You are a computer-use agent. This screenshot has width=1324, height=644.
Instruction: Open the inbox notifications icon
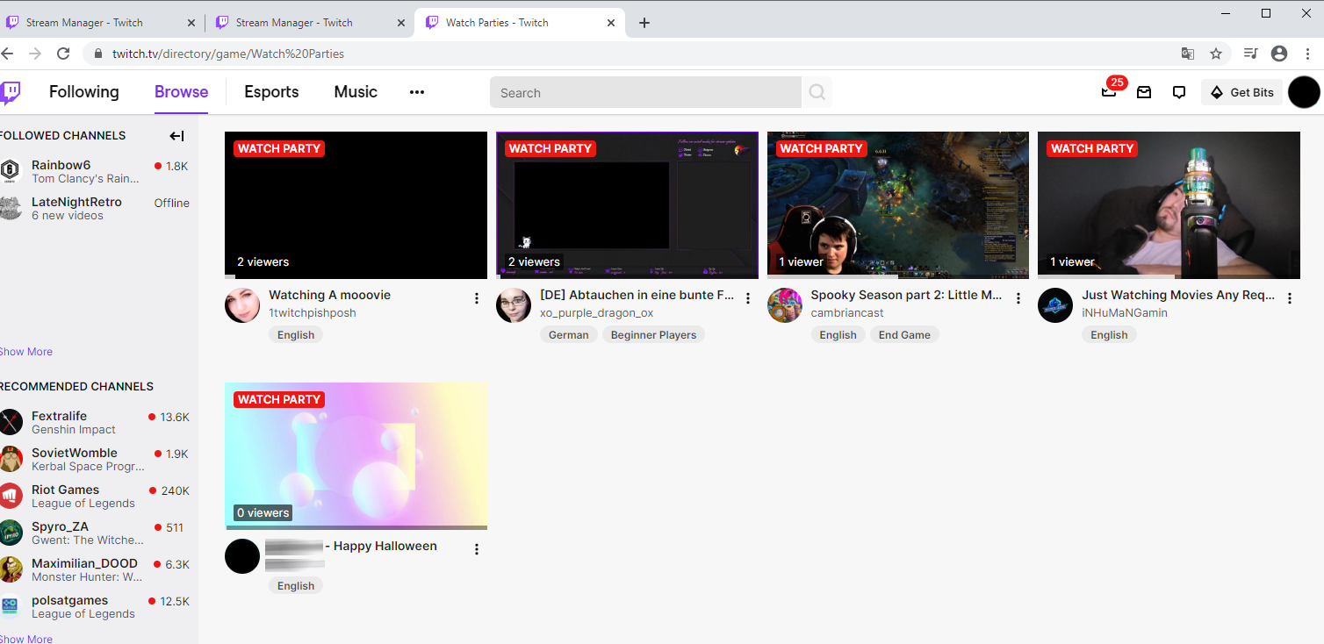tap(1144, 92)
